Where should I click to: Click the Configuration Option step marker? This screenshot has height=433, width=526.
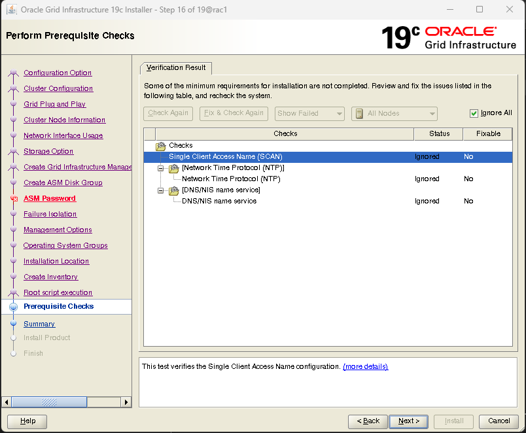[14, 73]
